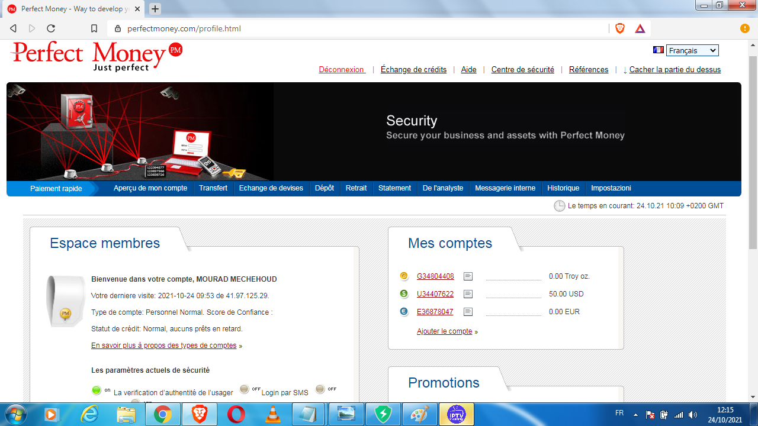The height and width of the screenshot is (426, 758).
Task: Toggle the OFF indicator after Login par SMS
Action: click(x=320, y=389)
